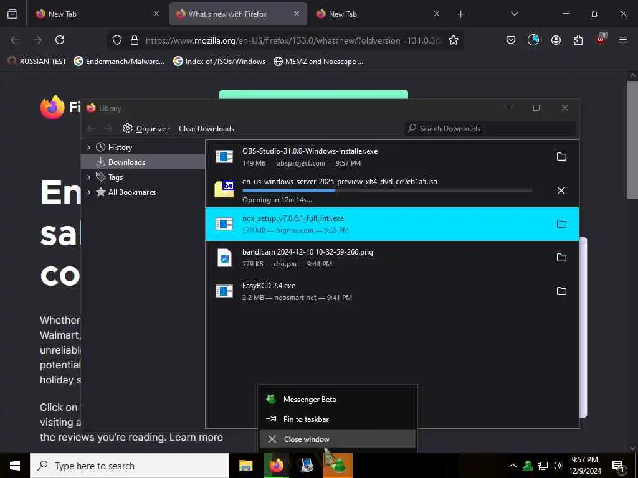Click the bandicam png file thumbnail icon
This screenshot has height=478, width=638.
coord(224,258)
